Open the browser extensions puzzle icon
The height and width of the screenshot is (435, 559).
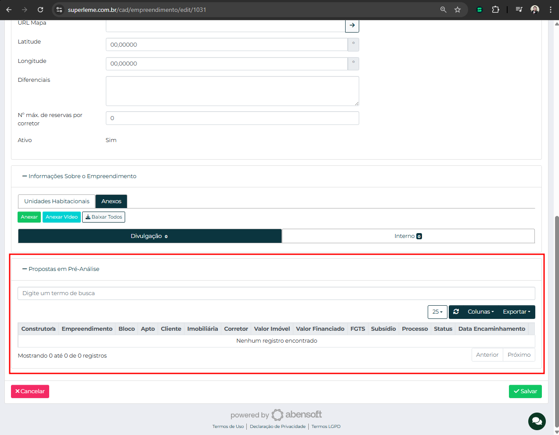[x=495, y=10]
